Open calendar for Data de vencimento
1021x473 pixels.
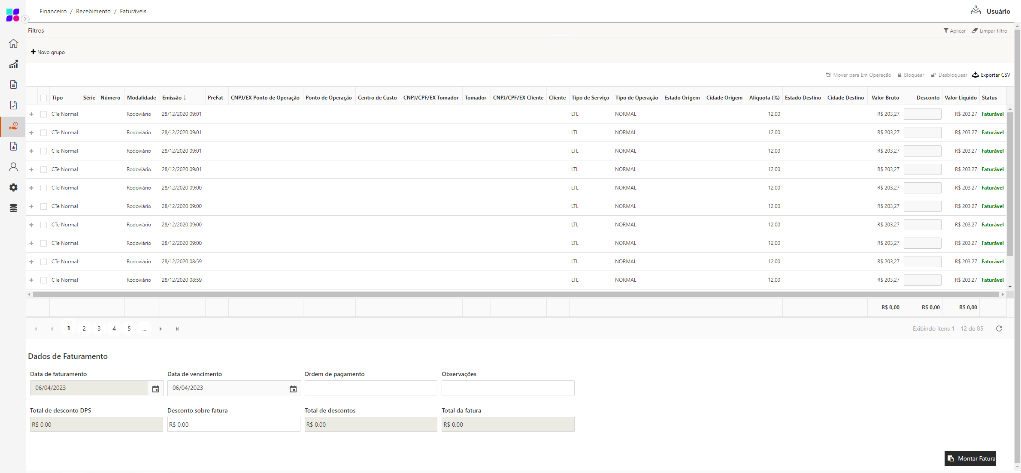(293, 389)
